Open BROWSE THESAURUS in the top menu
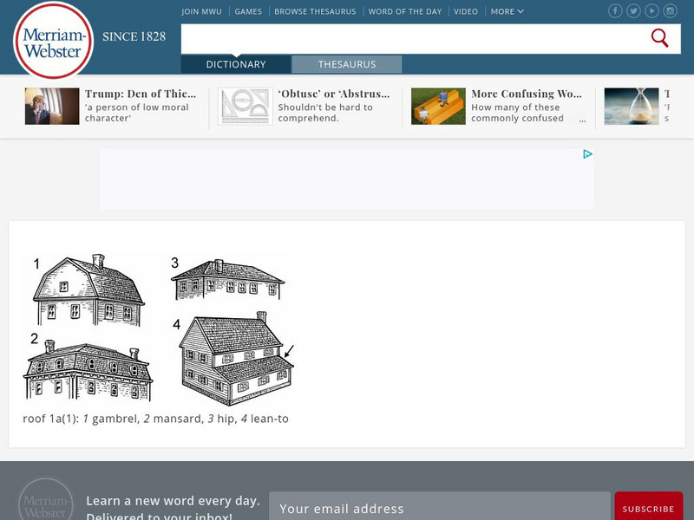This screenshot has width=694, height=520. [316, 11]
